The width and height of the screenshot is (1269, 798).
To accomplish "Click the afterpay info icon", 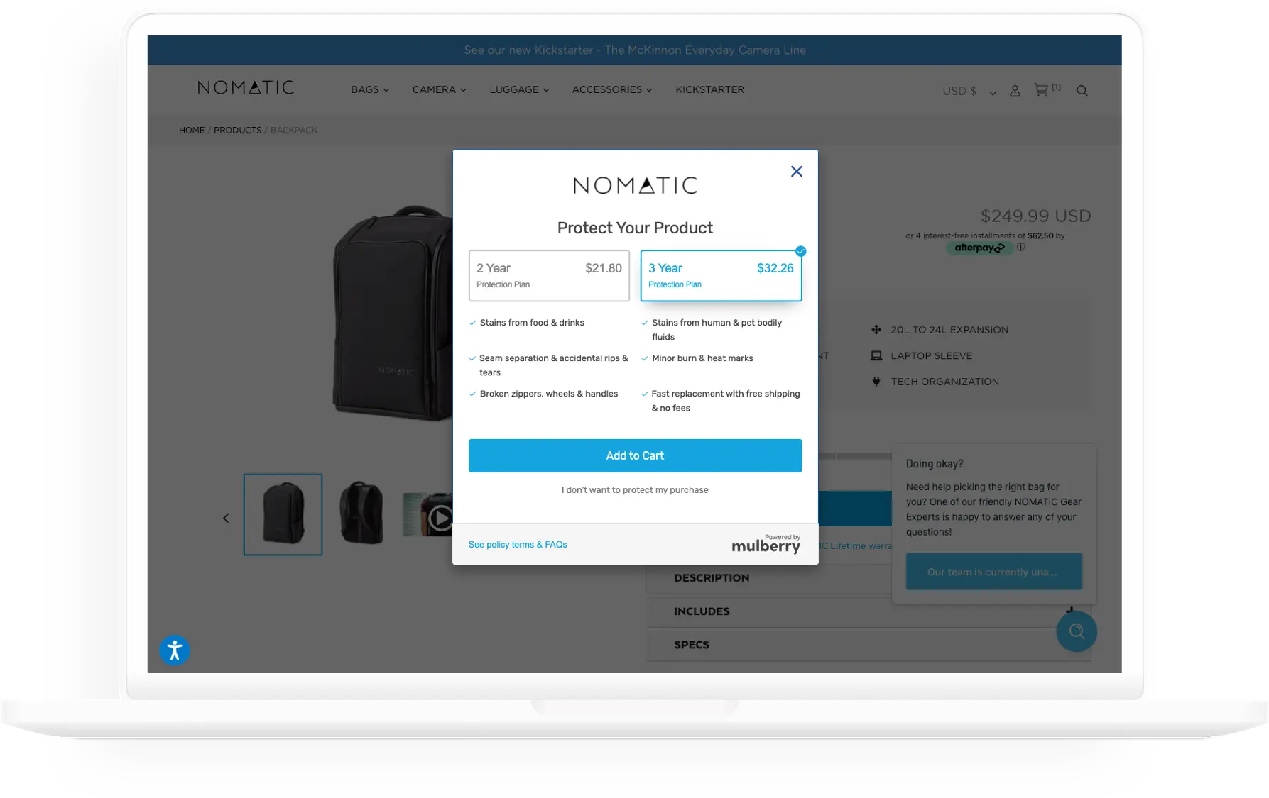I will [x=1020, y=247].
